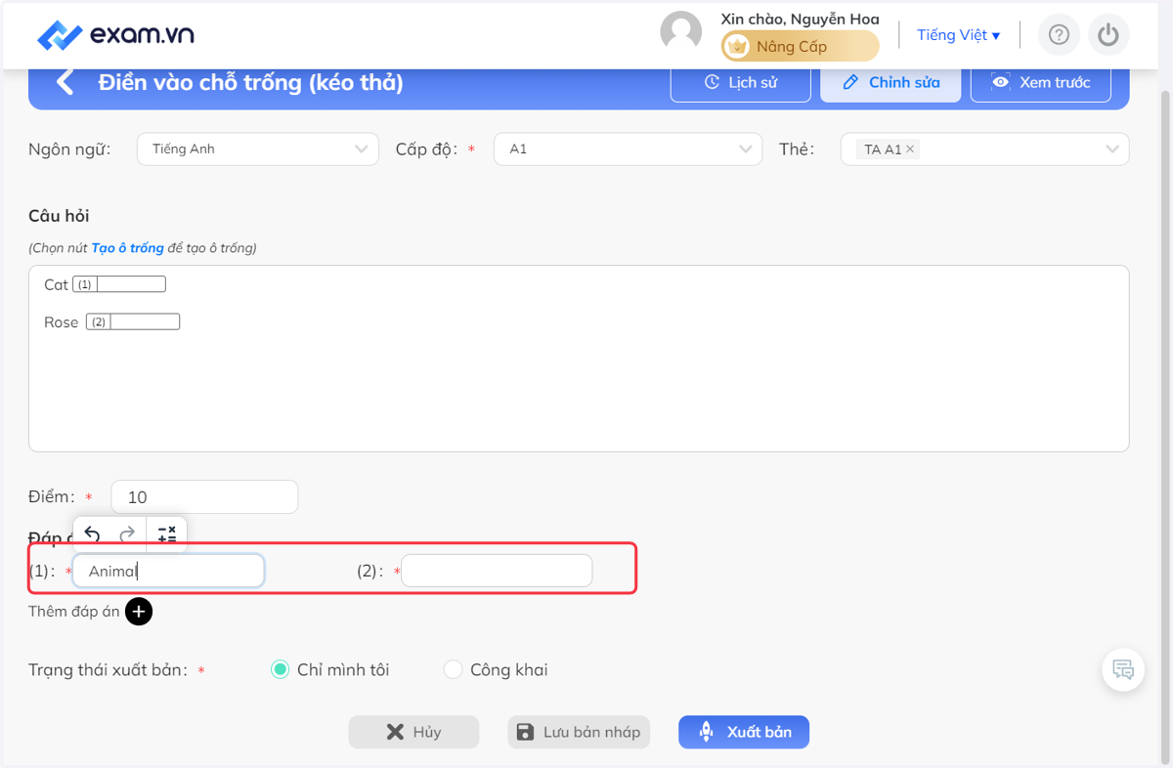Click the redo arrow icon

tap(127, 533)
